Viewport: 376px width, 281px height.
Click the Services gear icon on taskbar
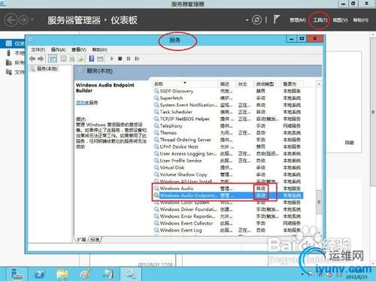pyautogui.click(x=131, y=274)
